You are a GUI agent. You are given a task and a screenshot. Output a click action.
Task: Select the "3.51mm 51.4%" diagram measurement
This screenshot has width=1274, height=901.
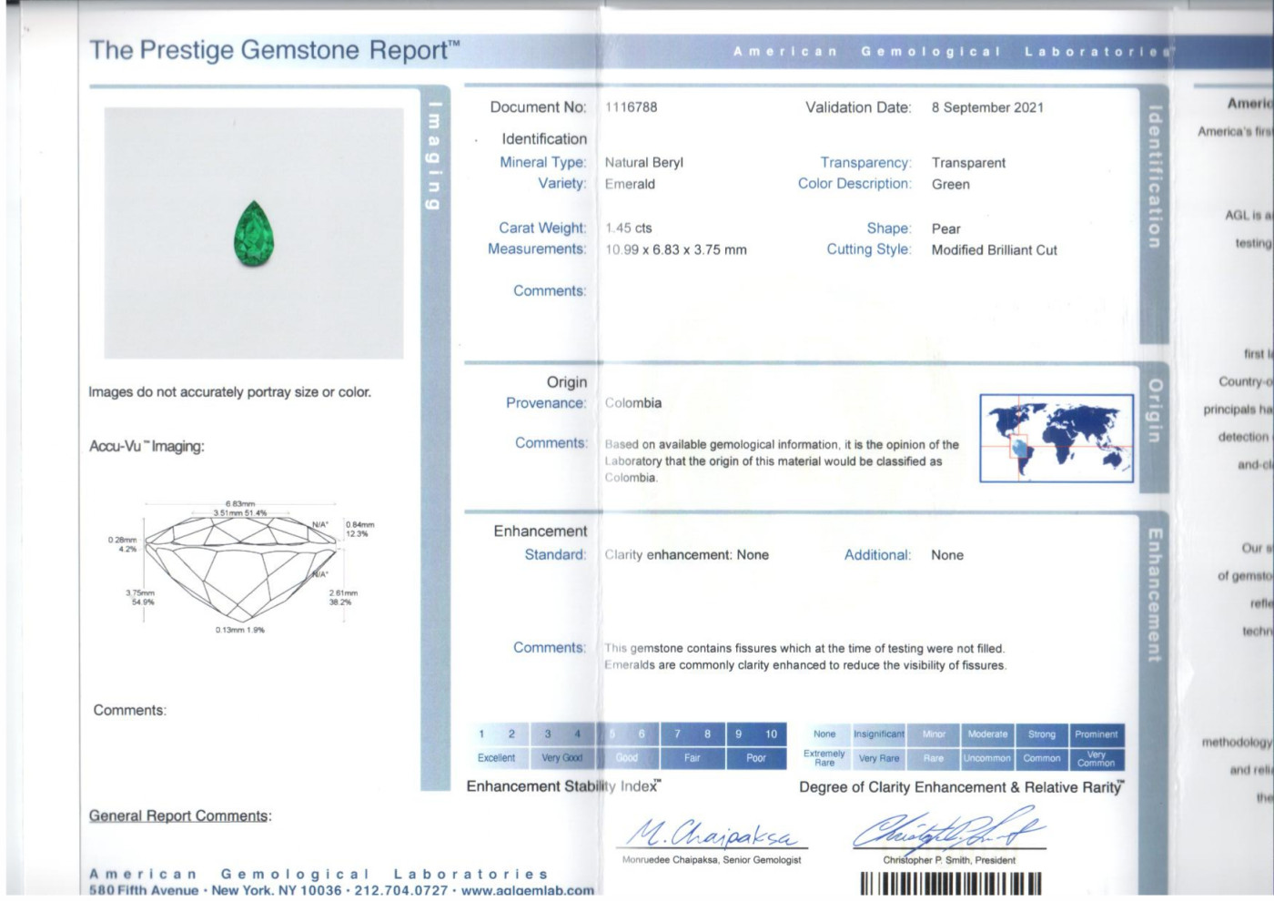click(x=240, y=513)
